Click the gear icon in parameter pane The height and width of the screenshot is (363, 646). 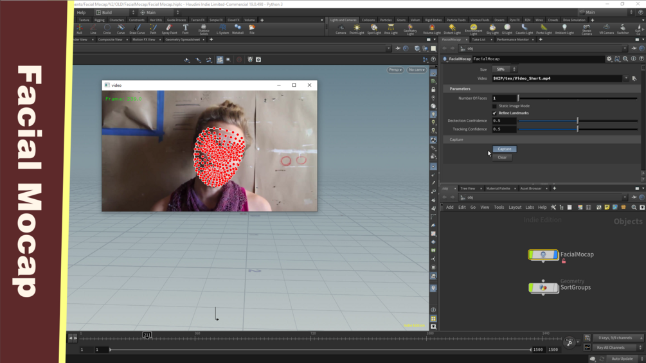pos(609,59)
